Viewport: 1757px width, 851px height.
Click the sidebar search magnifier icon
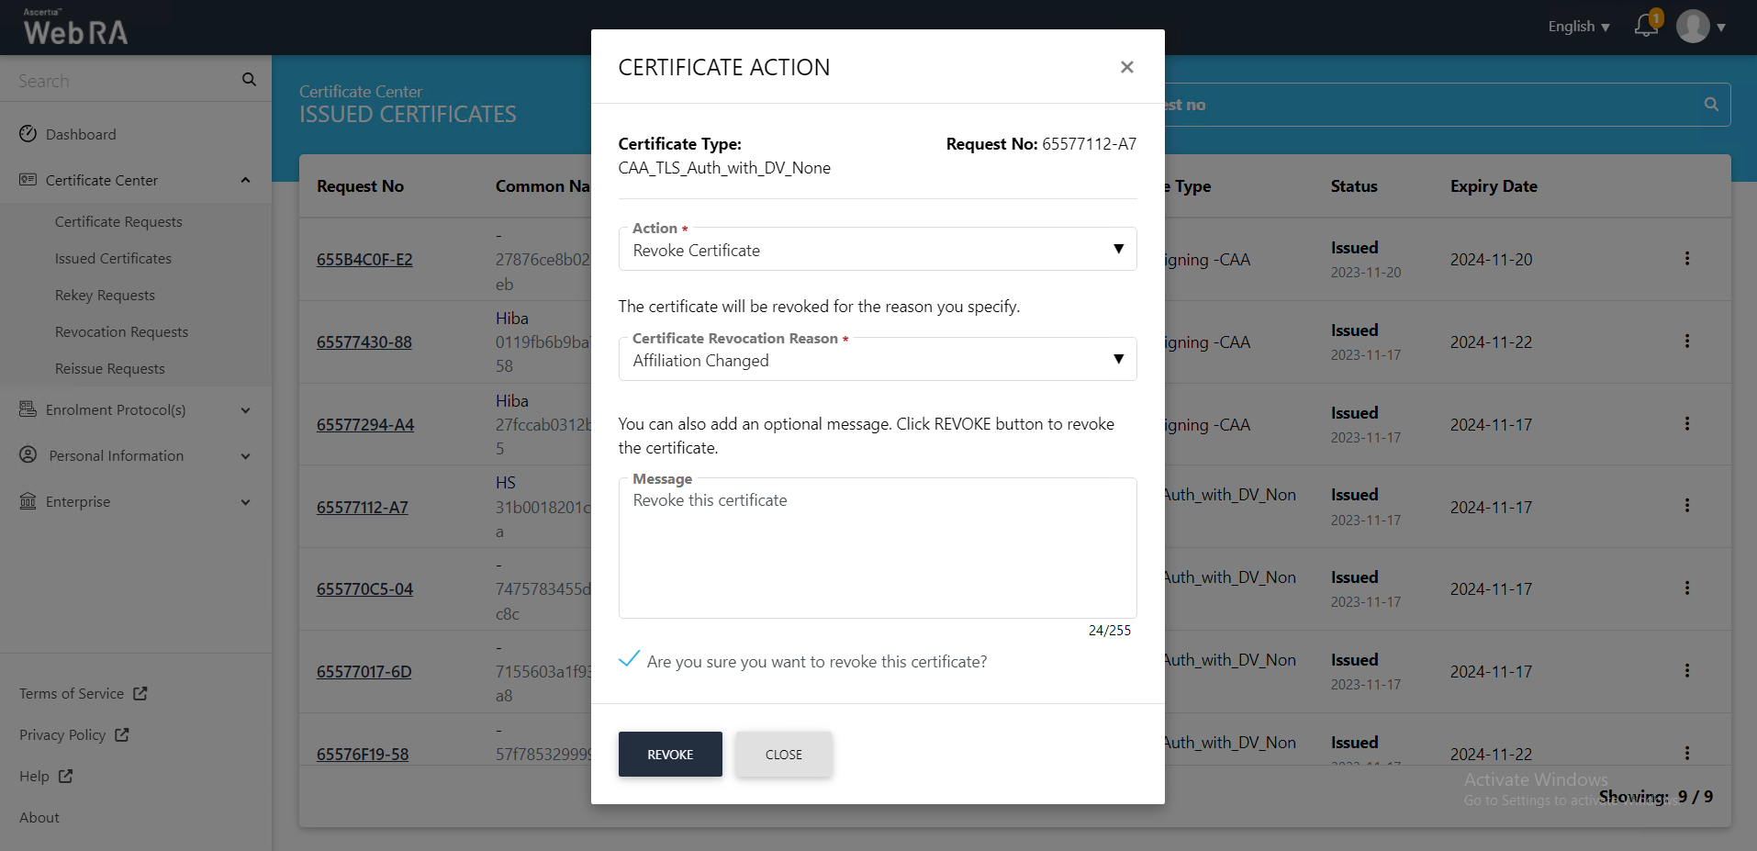click(x=249, y=80)
